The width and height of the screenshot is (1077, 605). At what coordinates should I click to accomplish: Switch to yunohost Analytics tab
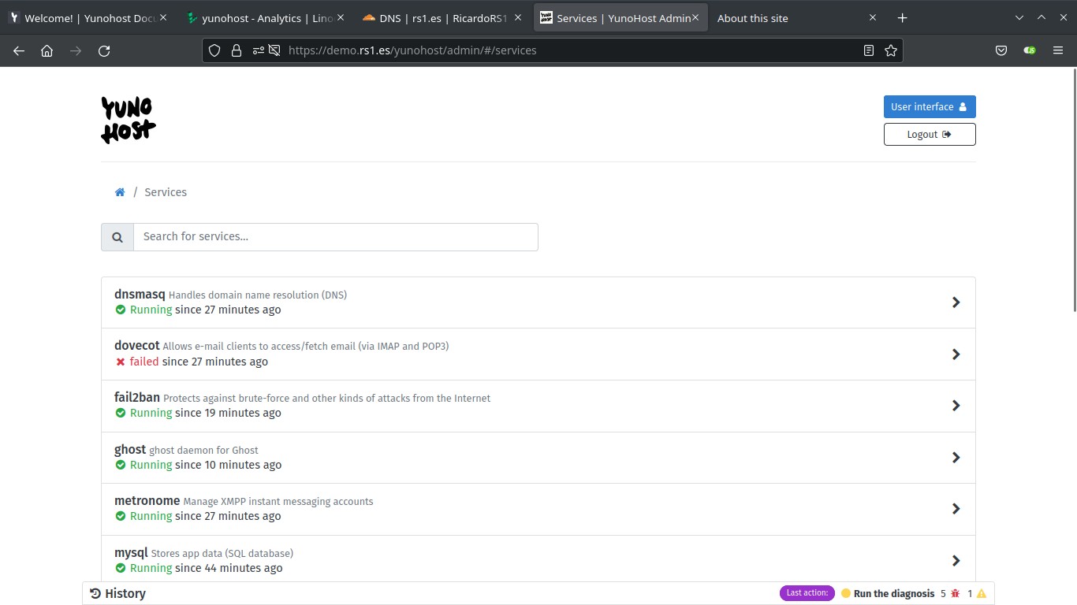pyautogui.click(x=264, y=18)
